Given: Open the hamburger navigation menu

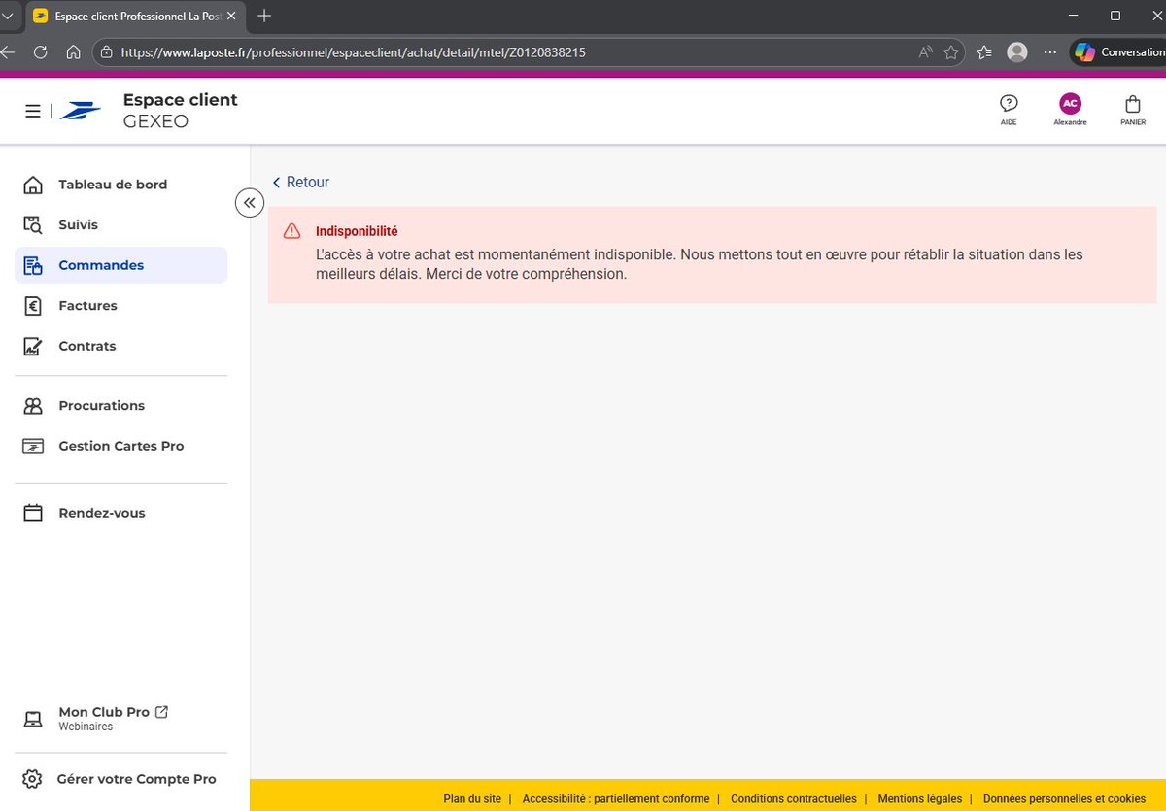Looking at the screenshot, I should [32, 110].
